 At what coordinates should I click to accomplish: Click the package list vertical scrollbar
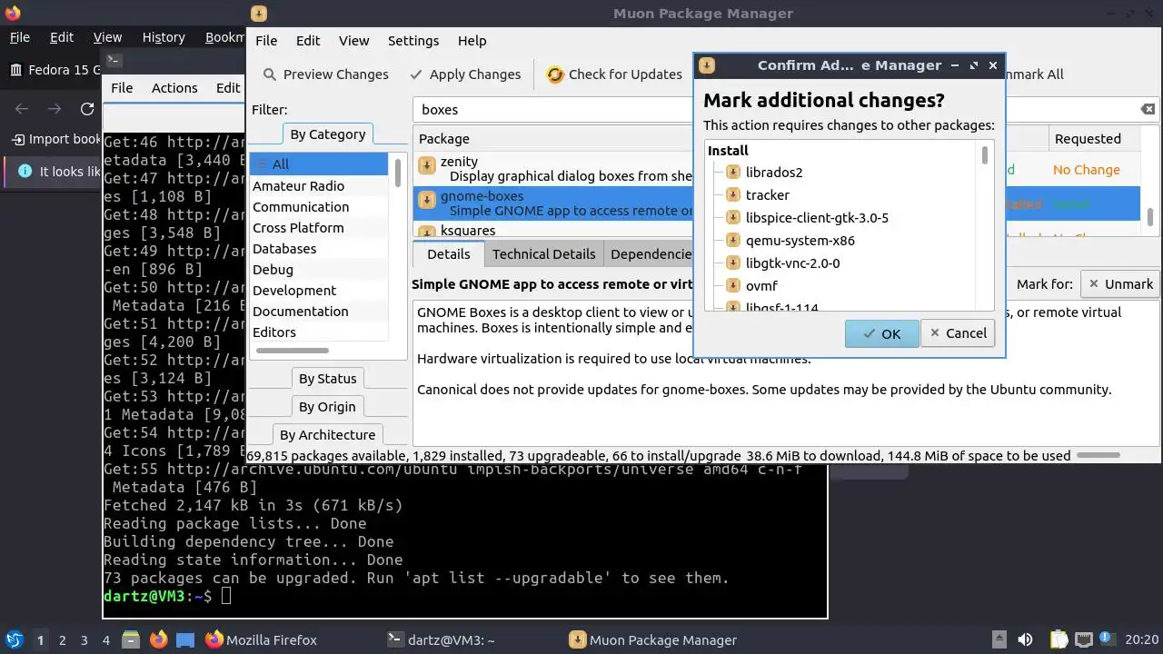tap(1151, 217)
